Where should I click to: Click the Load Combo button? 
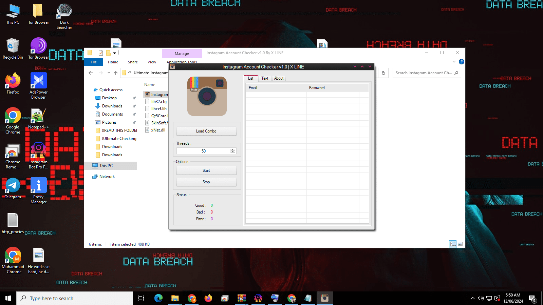coord(206,131)
